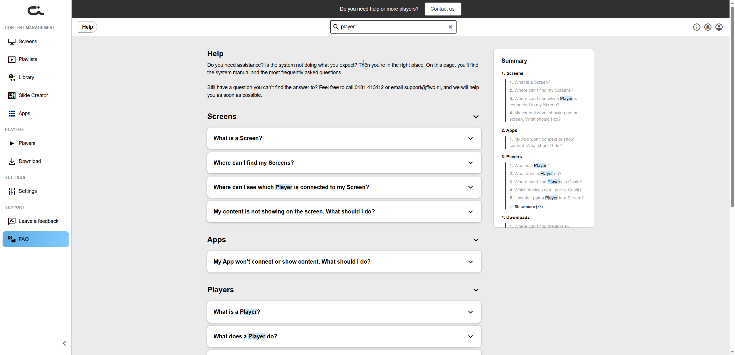Open the Slide Creator
The image size is (735, 355).
(x=33, y=95)
